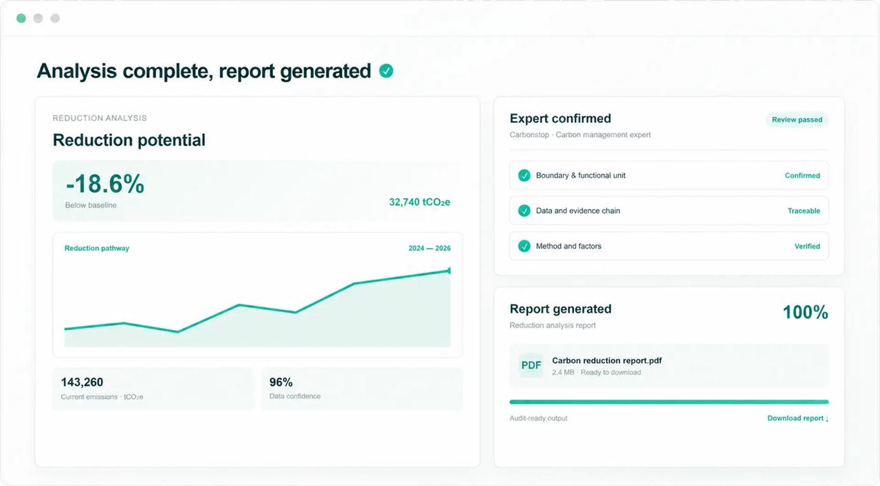Click the Below baseline caption
The width and height of the screenshot is (880, 486).
click(x=91, y=206)
